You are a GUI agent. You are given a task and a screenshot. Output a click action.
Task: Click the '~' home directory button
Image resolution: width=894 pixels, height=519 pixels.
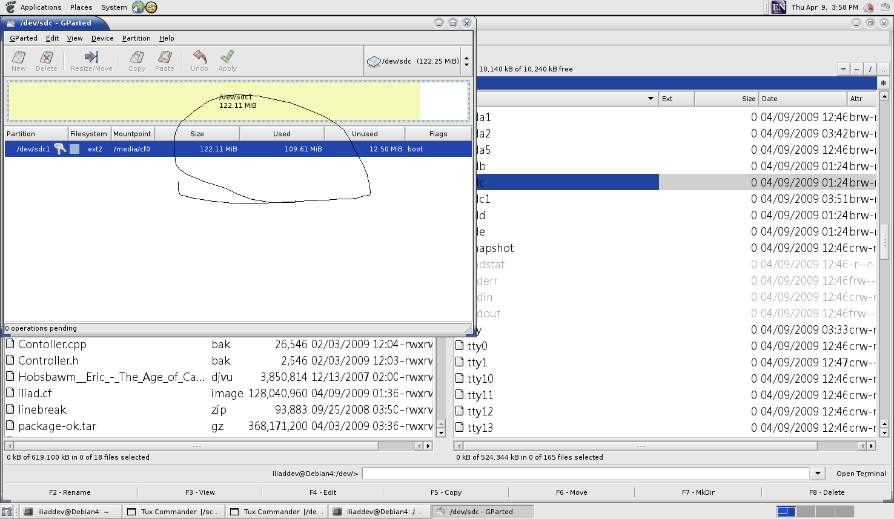pos(856,69)
